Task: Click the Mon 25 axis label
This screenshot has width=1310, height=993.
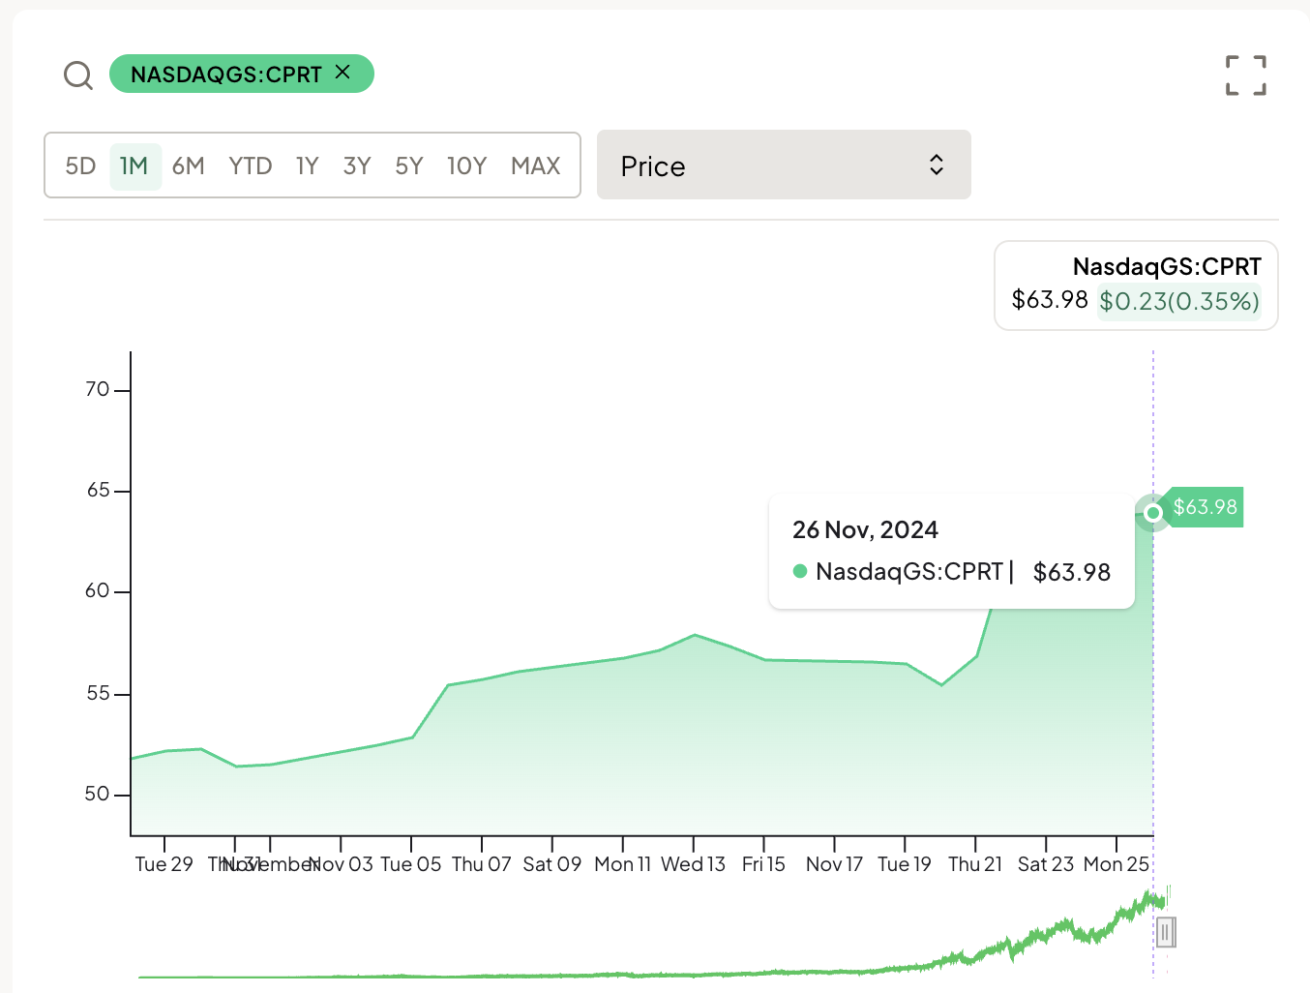Action: pos(1116,864)
